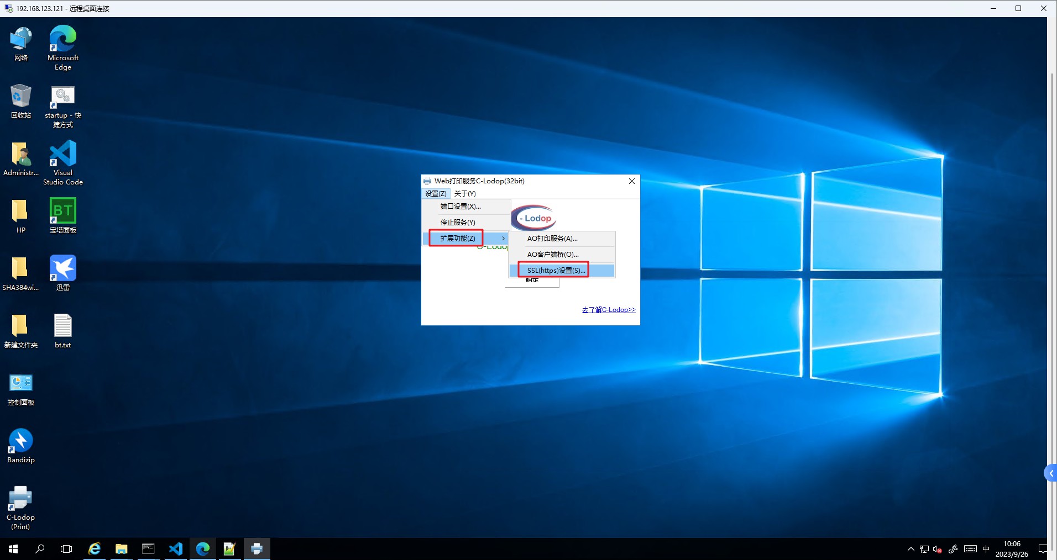The height and width of the screenshot is (560, 1057).
Task: Click the taskbar clock showing 10:06
Action: [x=1012, y=549]
